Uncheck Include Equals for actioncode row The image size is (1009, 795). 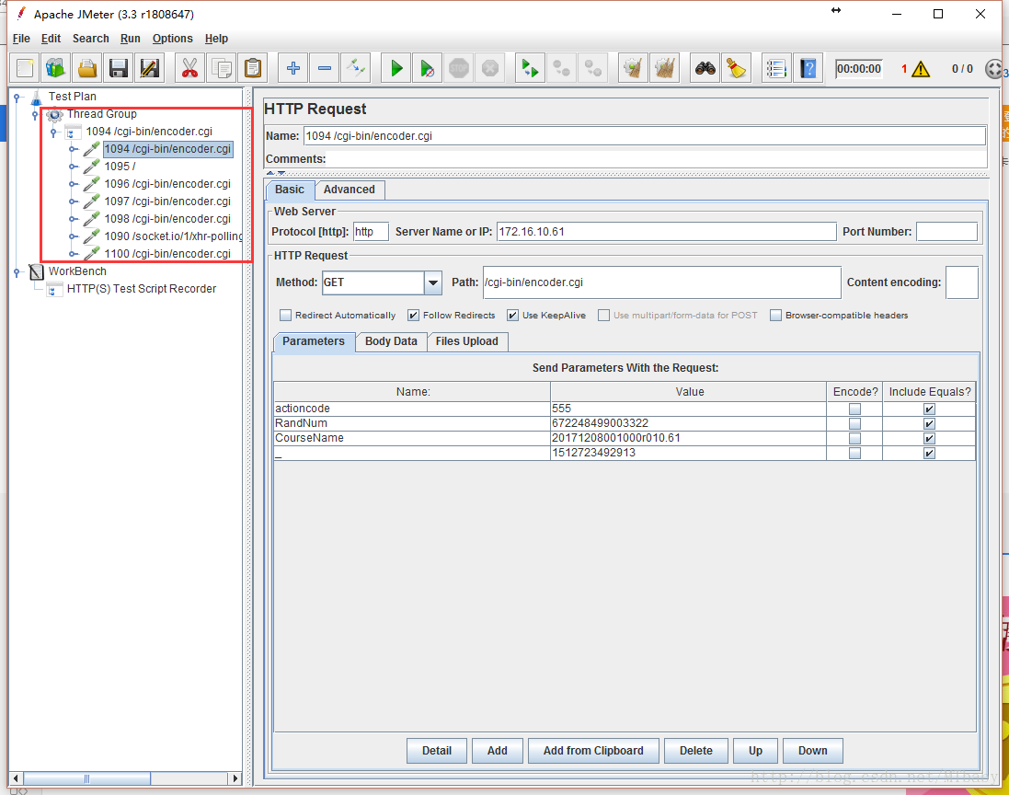[929, 409]
